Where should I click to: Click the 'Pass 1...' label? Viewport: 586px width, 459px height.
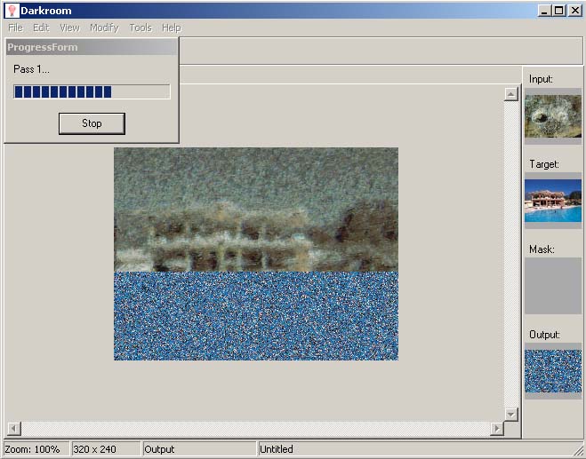coord(31,69)
